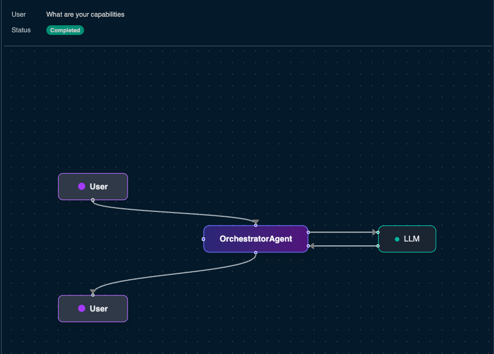Click the bottom handle of top User node
Screen dimensions: 494x354
click(93, 200)
